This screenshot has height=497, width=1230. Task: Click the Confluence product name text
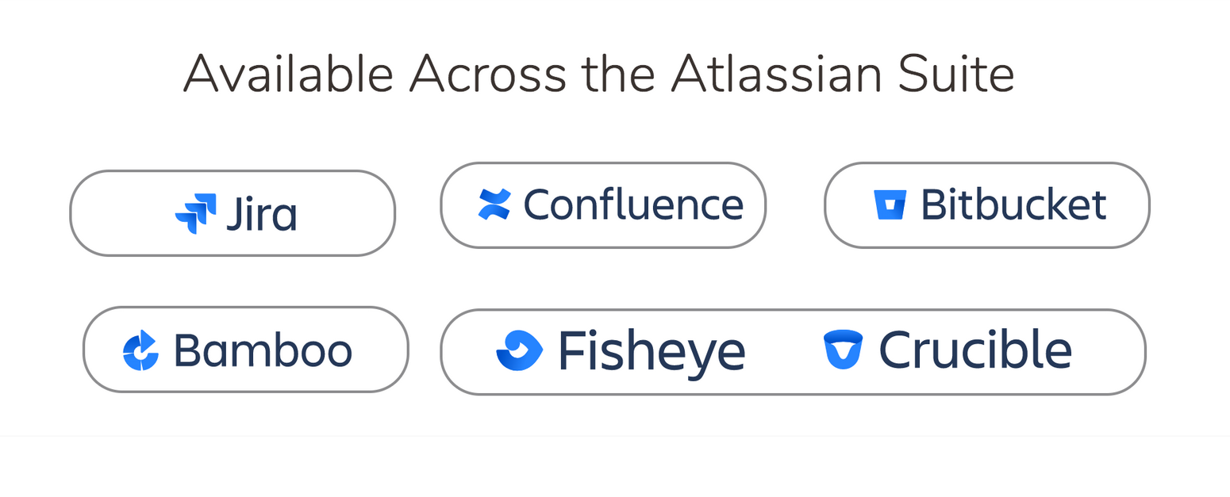pyautogui.click(x=633, y=205)
